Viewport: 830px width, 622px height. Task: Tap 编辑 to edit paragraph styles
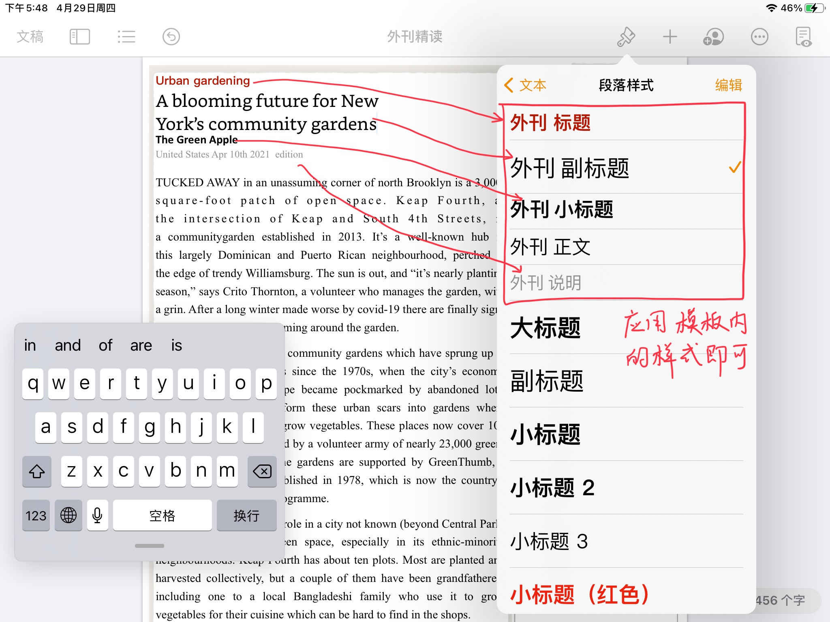(728, 85)
